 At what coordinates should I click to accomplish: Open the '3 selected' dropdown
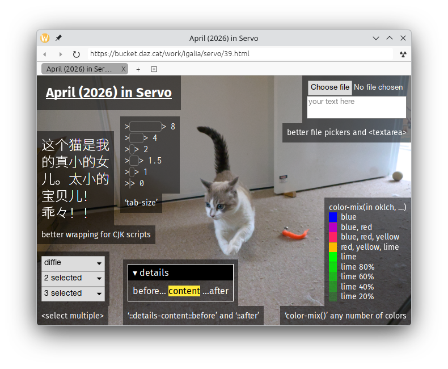73,293
